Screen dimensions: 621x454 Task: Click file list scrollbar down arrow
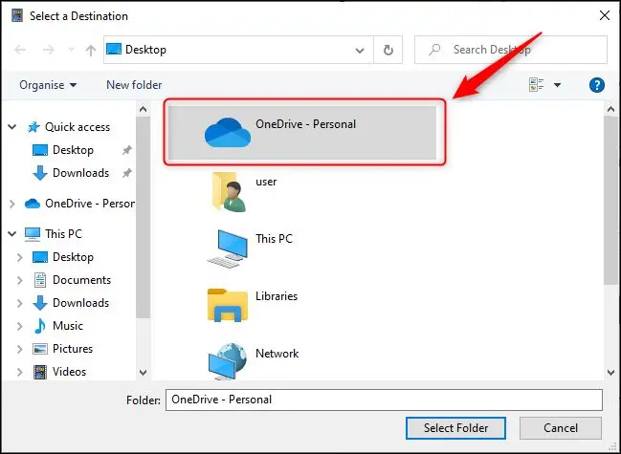(610, 372)
